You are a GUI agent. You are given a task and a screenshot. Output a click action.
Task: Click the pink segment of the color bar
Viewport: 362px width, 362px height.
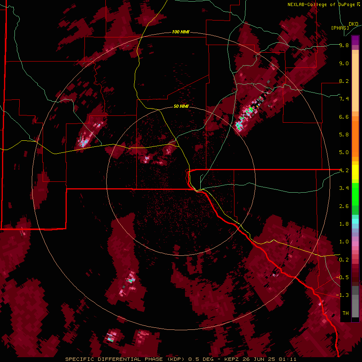(x=355, y=243)
